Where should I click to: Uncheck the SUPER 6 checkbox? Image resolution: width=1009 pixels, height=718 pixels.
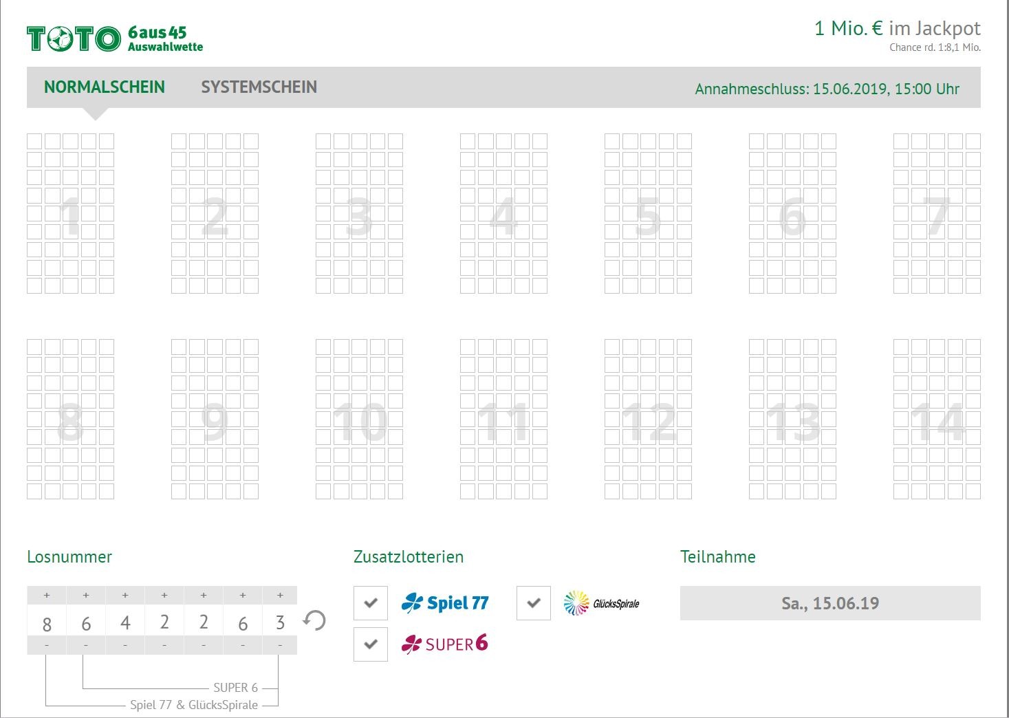point(371,644)
